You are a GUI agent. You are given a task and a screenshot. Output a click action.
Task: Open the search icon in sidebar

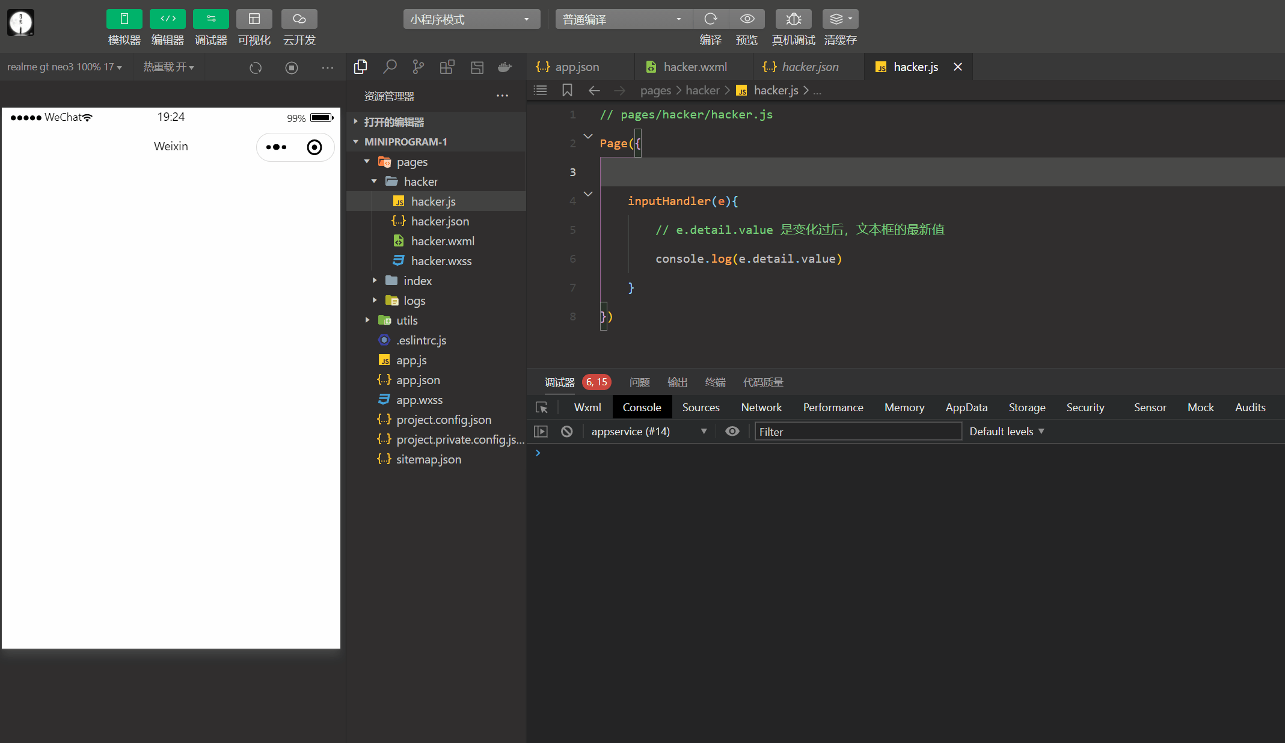[x=390, y=67]
